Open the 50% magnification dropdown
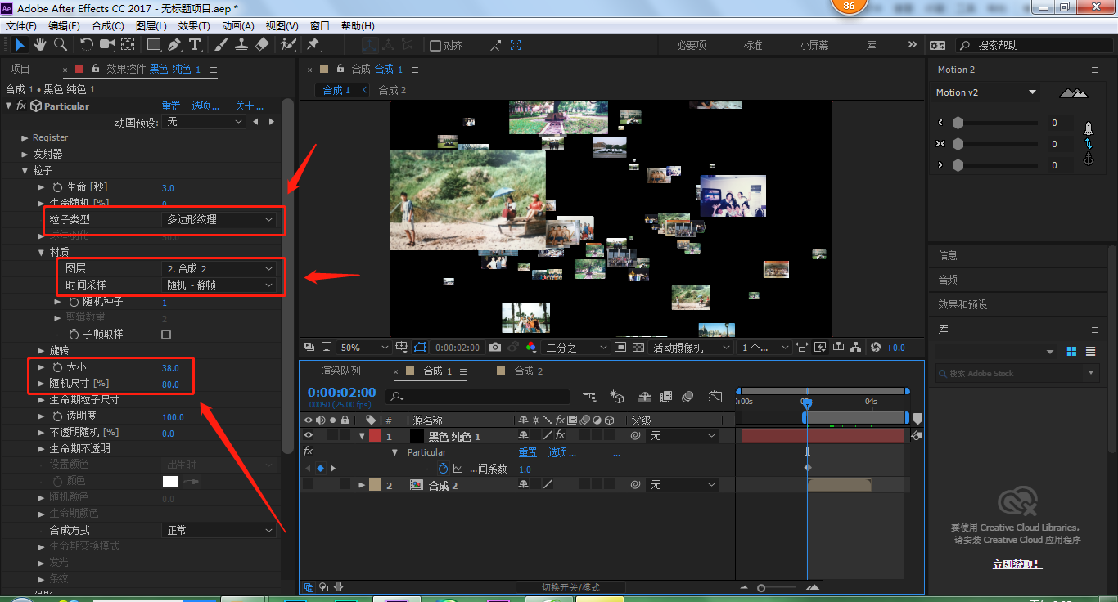This screenshot has width=1118, height=602. [363, 348]
